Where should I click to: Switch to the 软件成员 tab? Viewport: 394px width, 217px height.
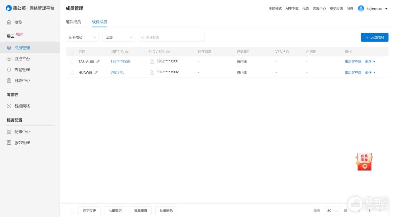tap(99, 22)
